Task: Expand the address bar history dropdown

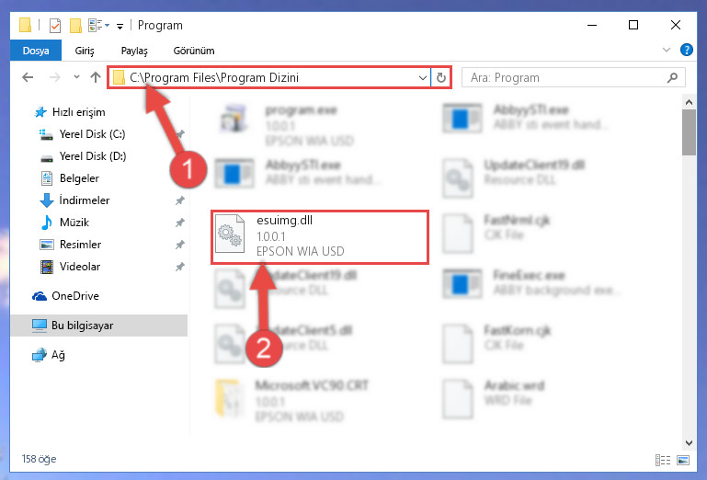Action: click(423, 77)
